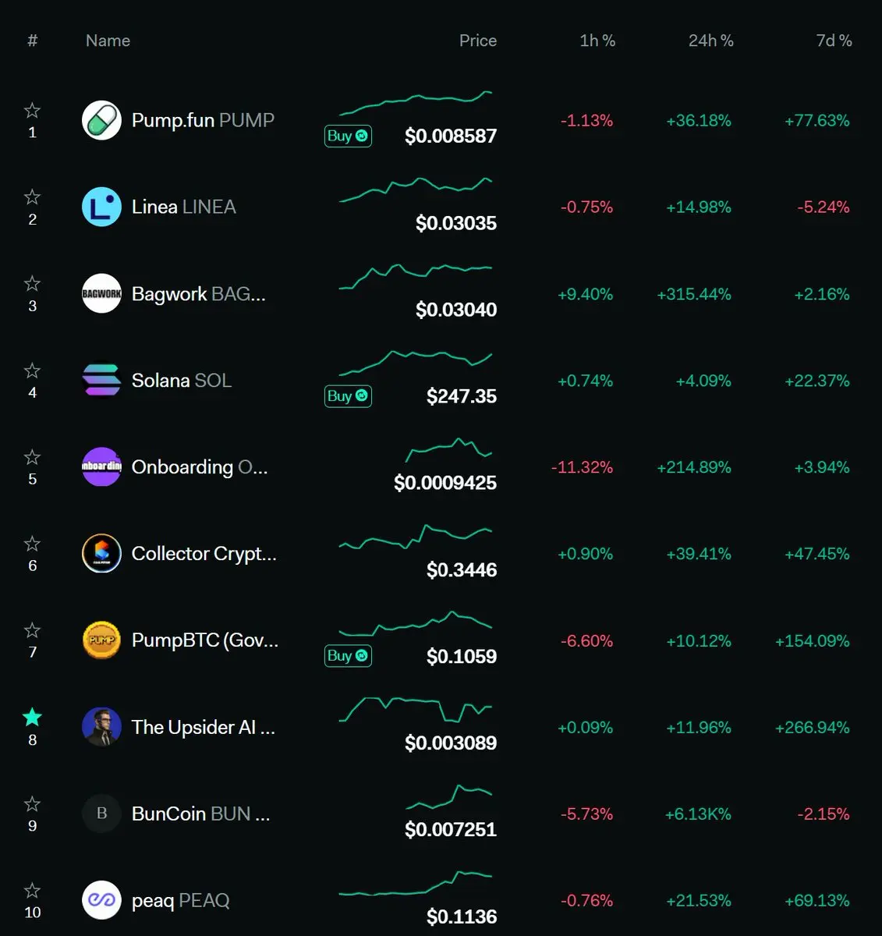This screenshot has height=936, width=882.
Task: Click the Solana logo icon
Action: click(101, 380)
